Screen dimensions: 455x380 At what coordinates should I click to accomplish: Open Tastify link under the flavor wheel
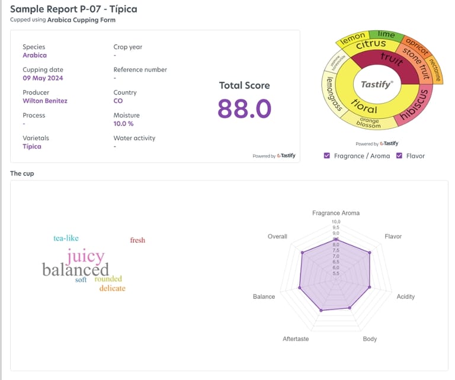tap(389, 144)
